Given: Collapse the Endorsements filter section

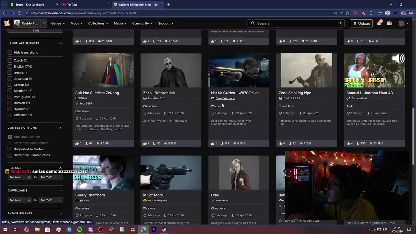Looking at the screenshot, I should tap(60, 213).
